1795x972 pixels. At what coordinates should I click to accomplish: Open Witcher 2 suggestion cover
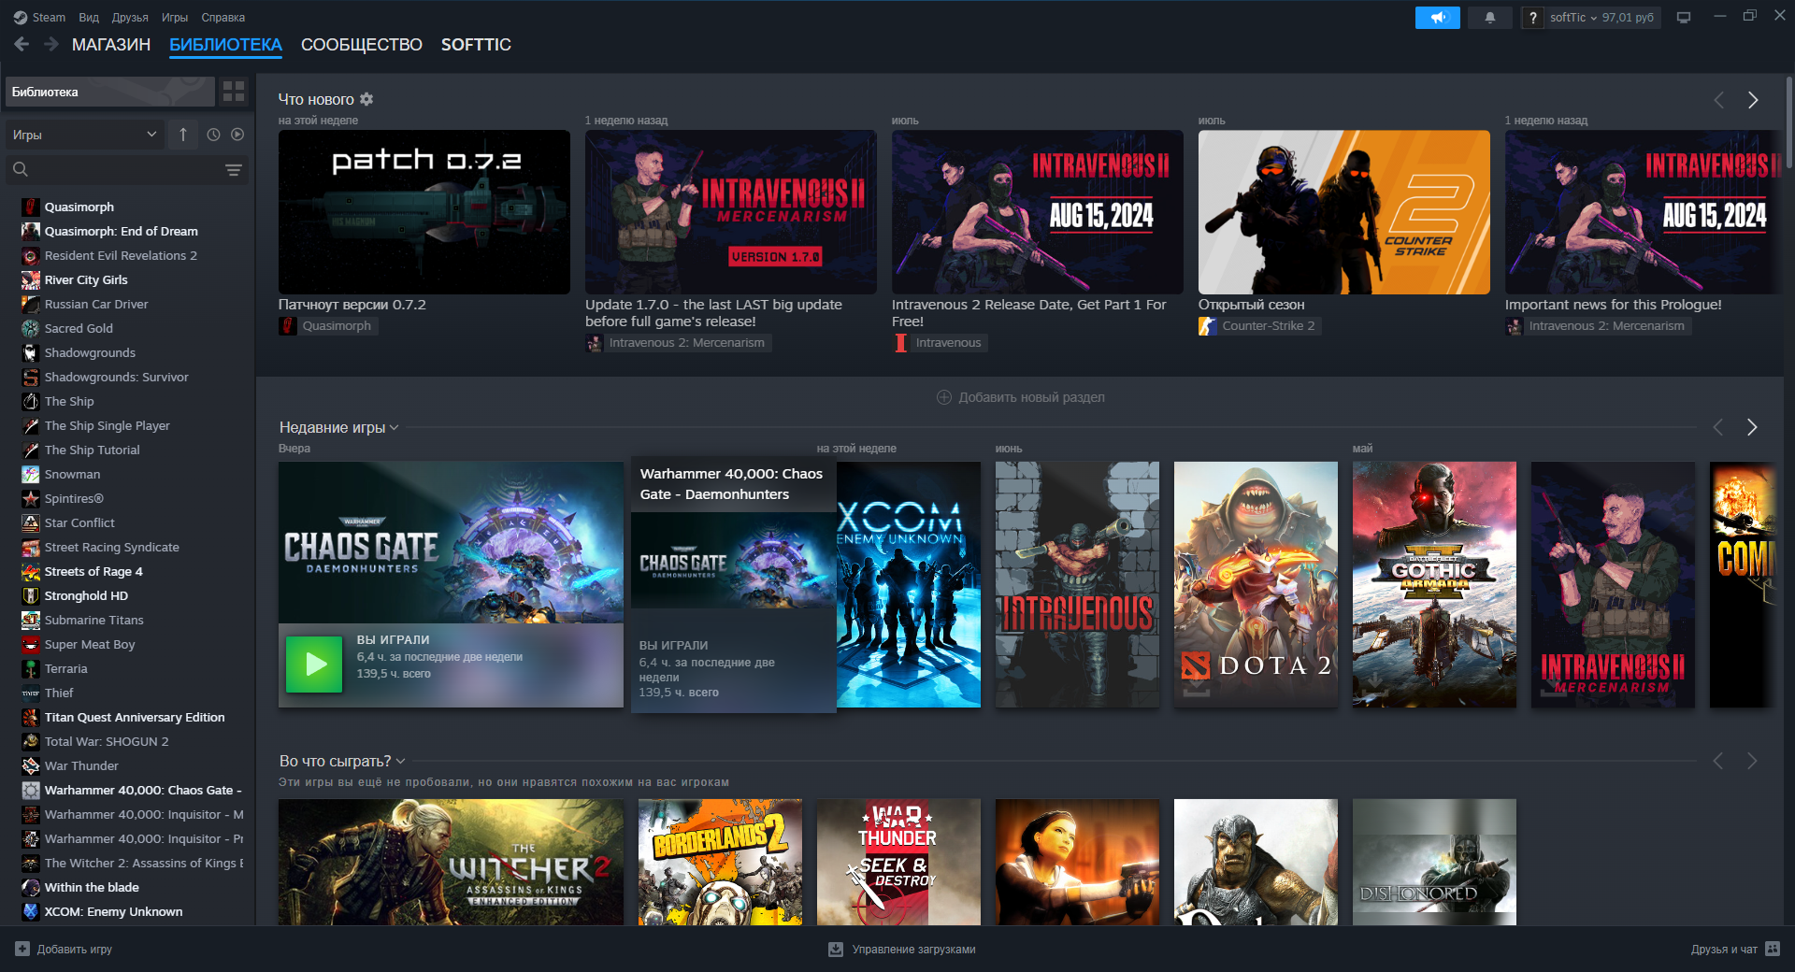coord(451,862)
